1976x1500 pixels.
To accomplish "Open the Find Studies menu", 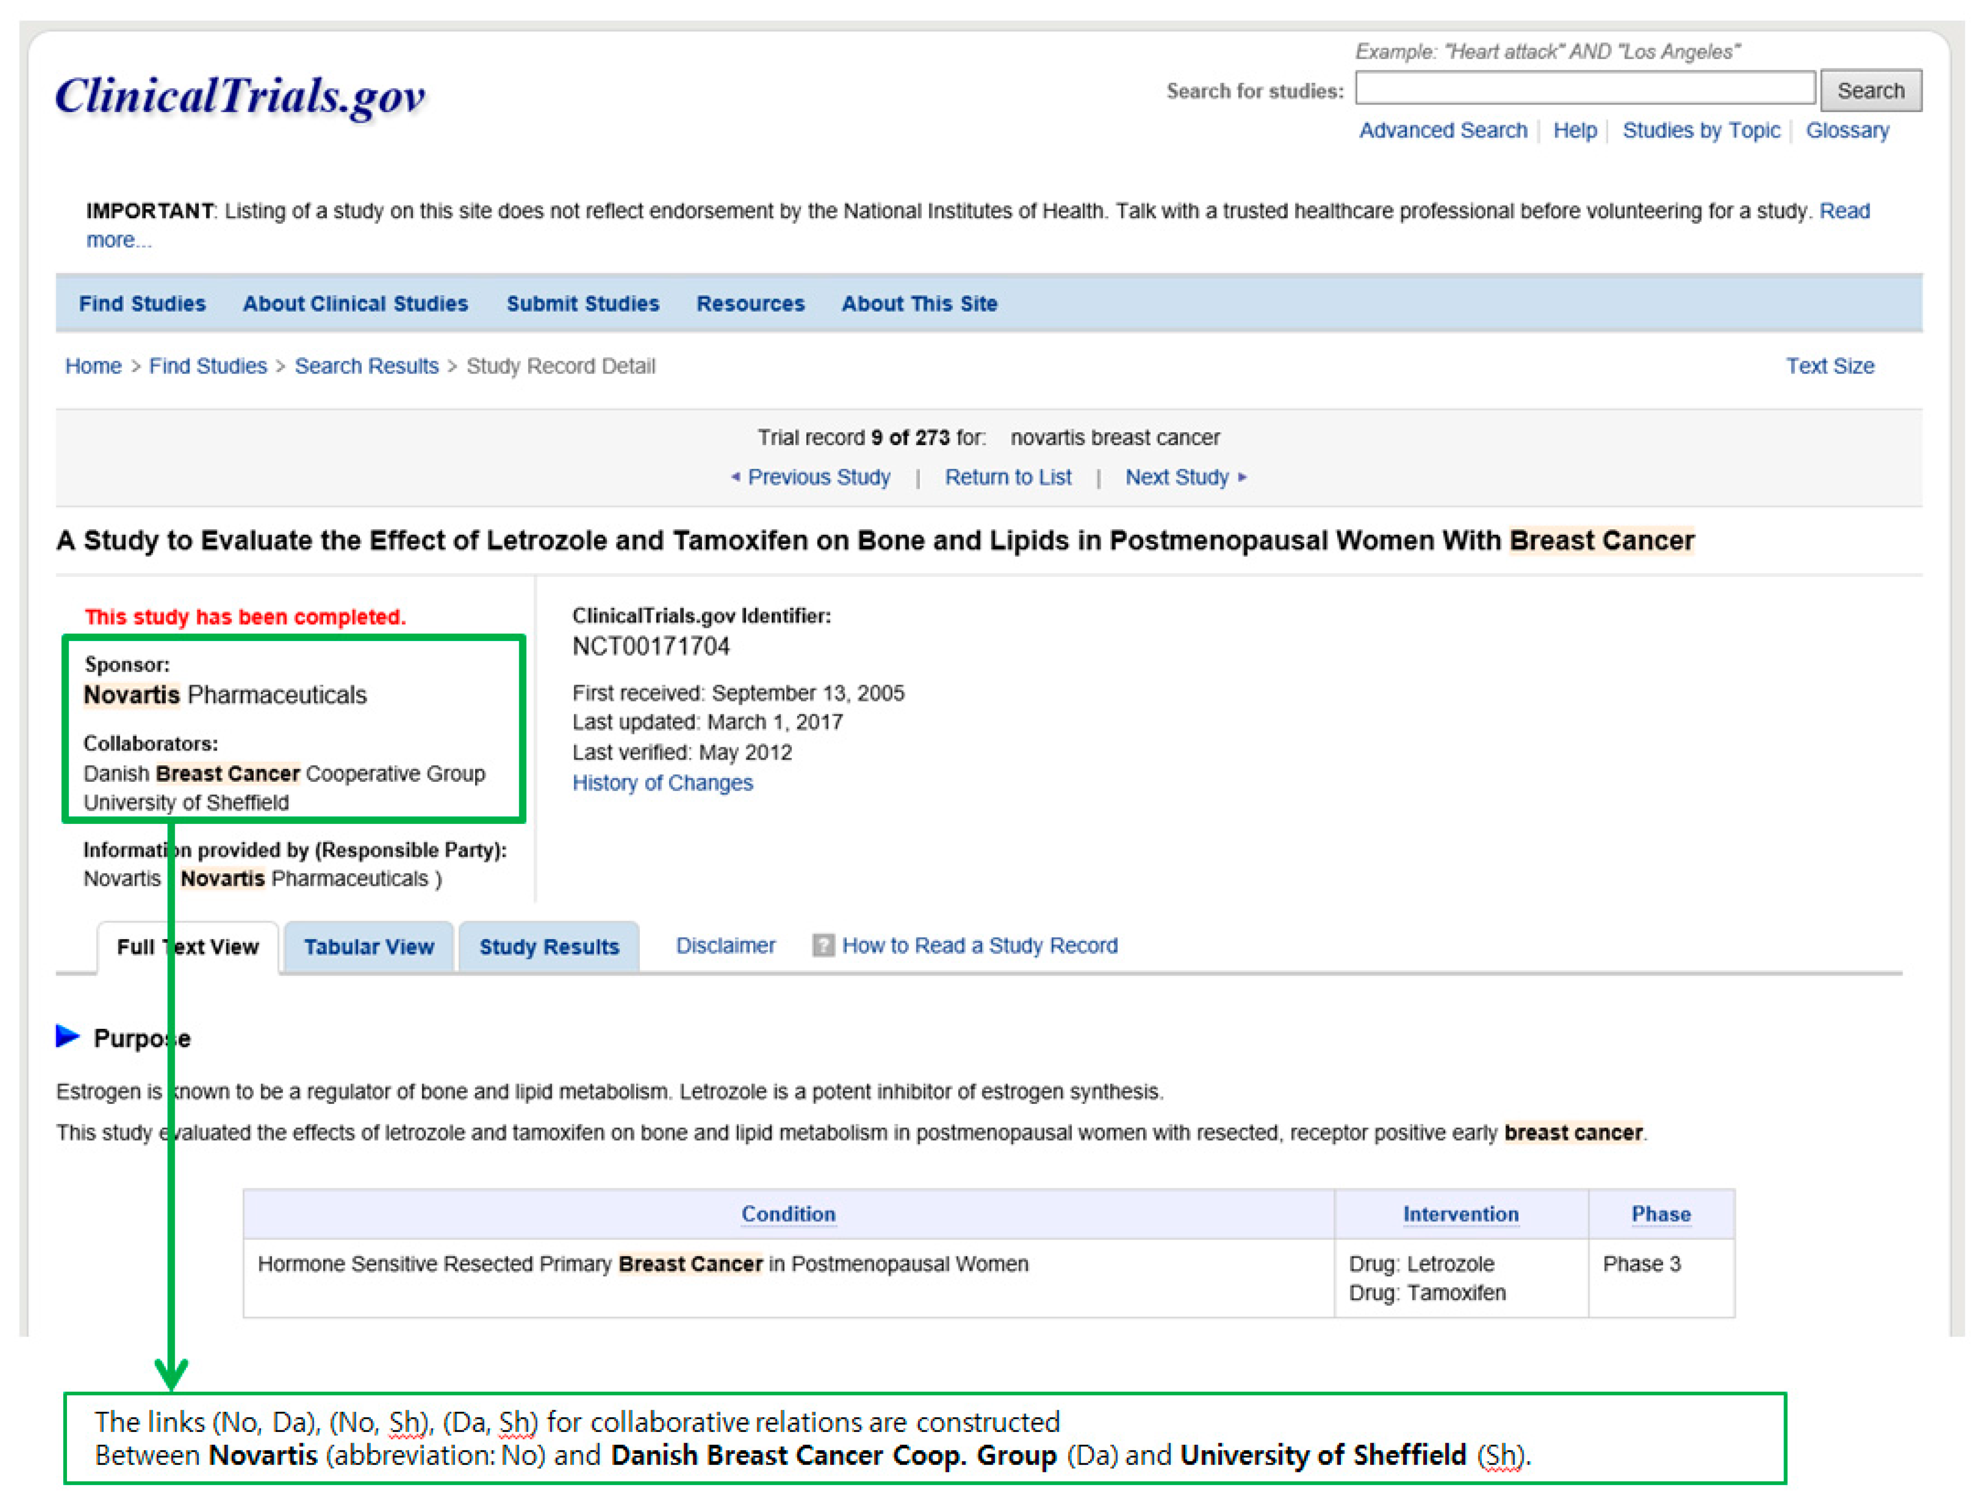I will click(x=142, y=304).
